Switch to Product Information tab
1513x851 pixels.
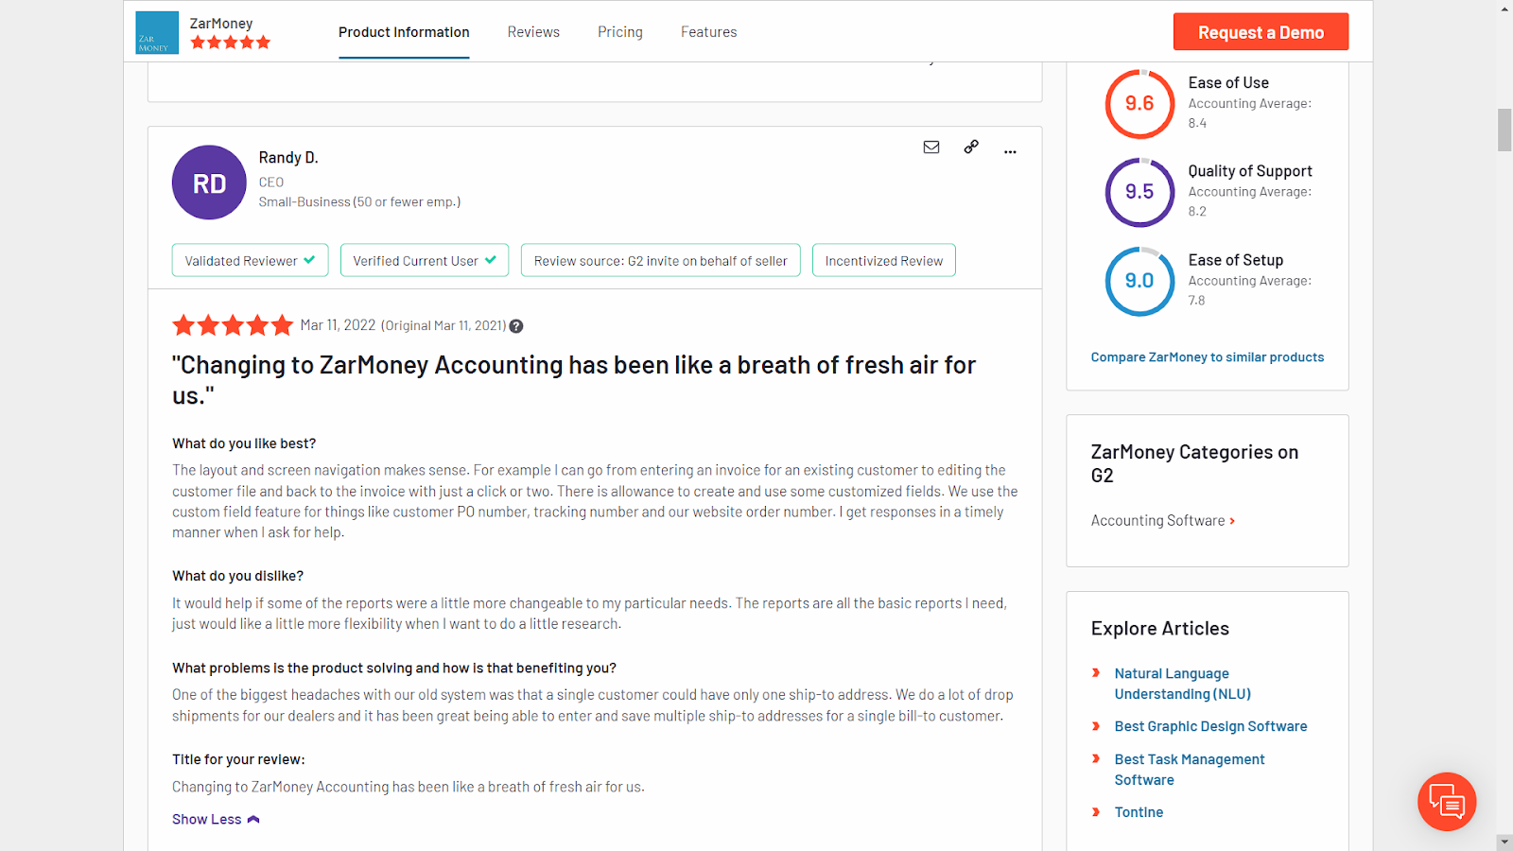coord(404,32)
